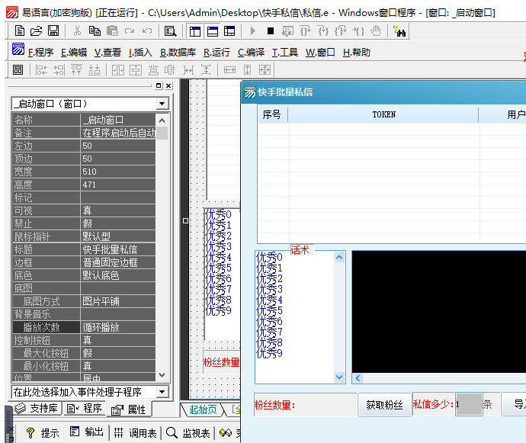The image size is (526, 443).
Task: Open the W.窗口 menu
Action: 320,53
